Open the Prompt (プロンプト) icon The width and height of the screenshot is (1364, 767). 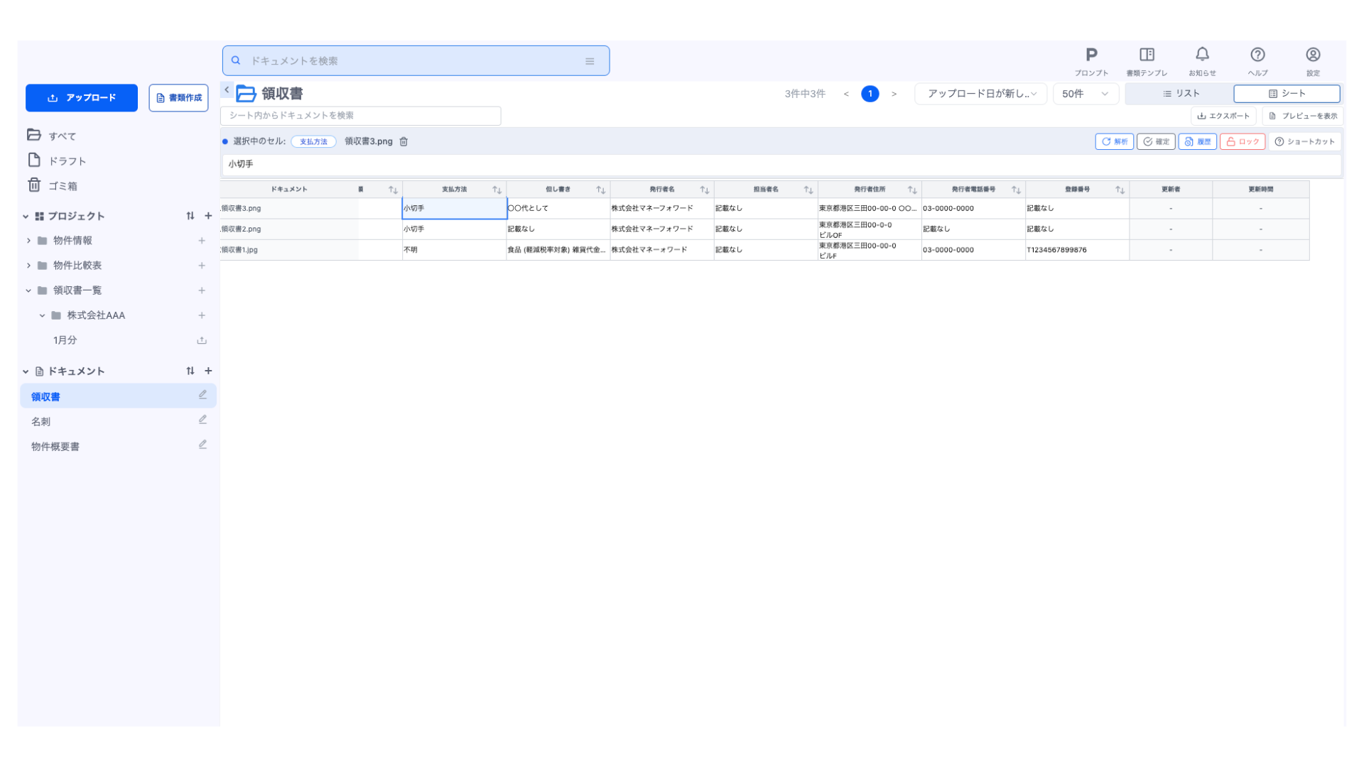1091,55
